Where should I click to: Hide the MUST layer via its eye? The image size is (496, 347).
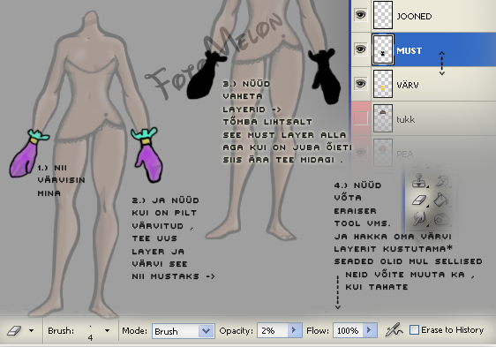tap(361, 49)
